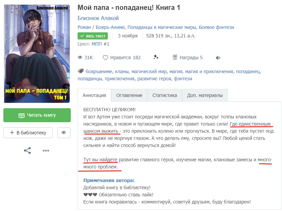Click the speaker audio icon

tap(218, 58)
